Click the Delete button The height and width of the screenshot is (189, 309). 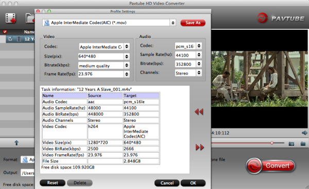pos(80,183)
